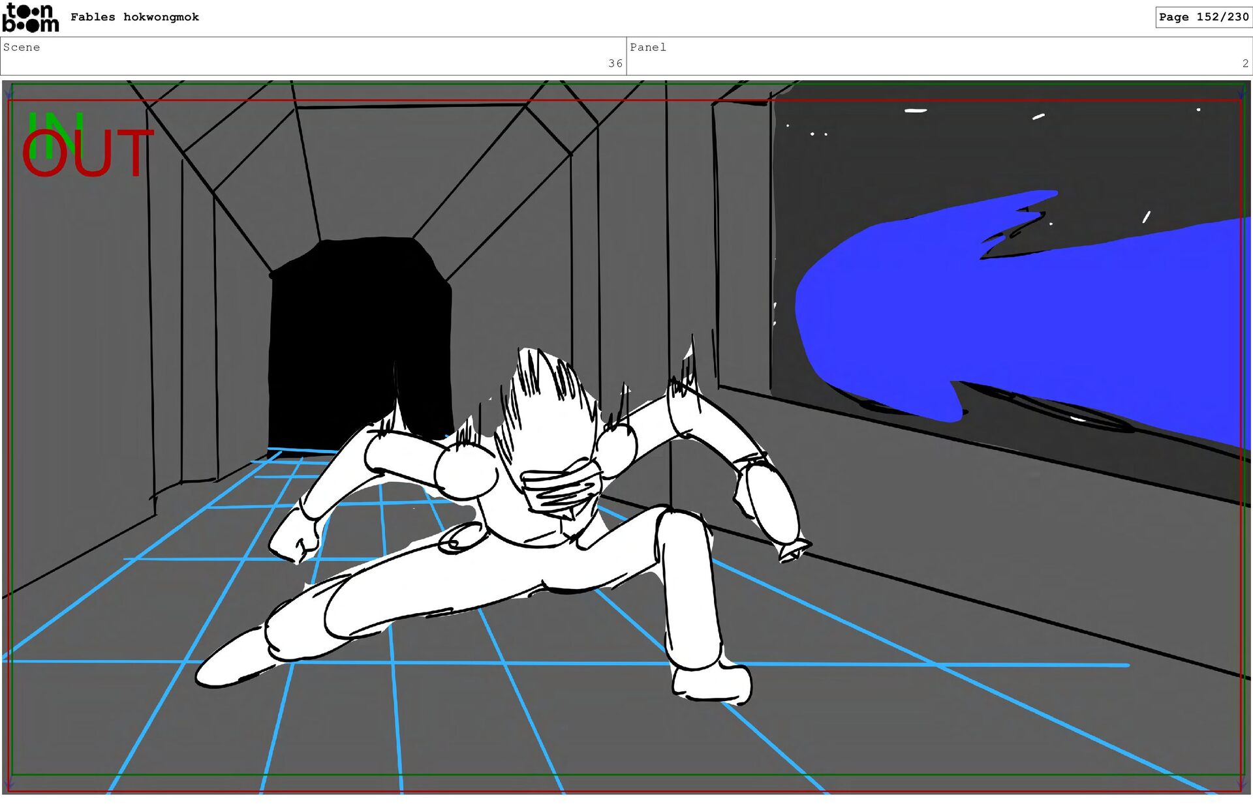The height and width of the screenshot is (810, 1253).
Task: Select the Panel header label
Action: pyautogui.click(x=647, y=48)
